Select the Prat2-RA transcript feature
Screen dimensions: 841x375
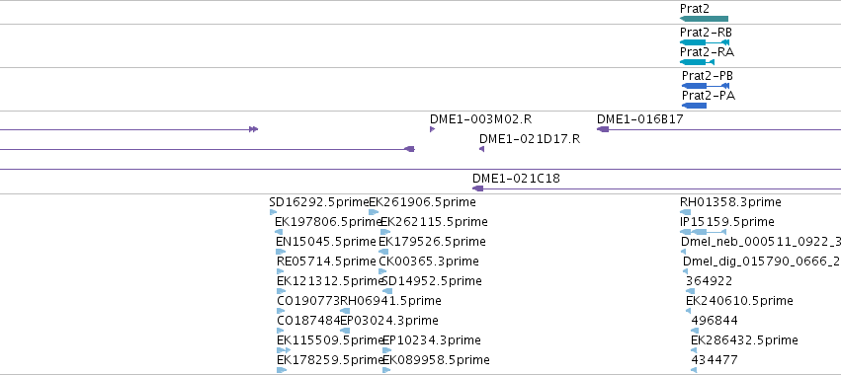click(697, 62)
